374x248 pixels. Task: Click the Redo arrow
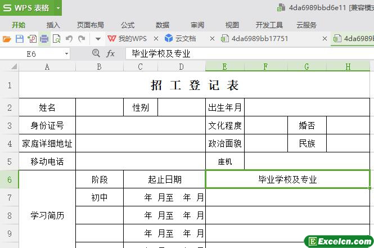pyautogui.click(x=82, y=39)
